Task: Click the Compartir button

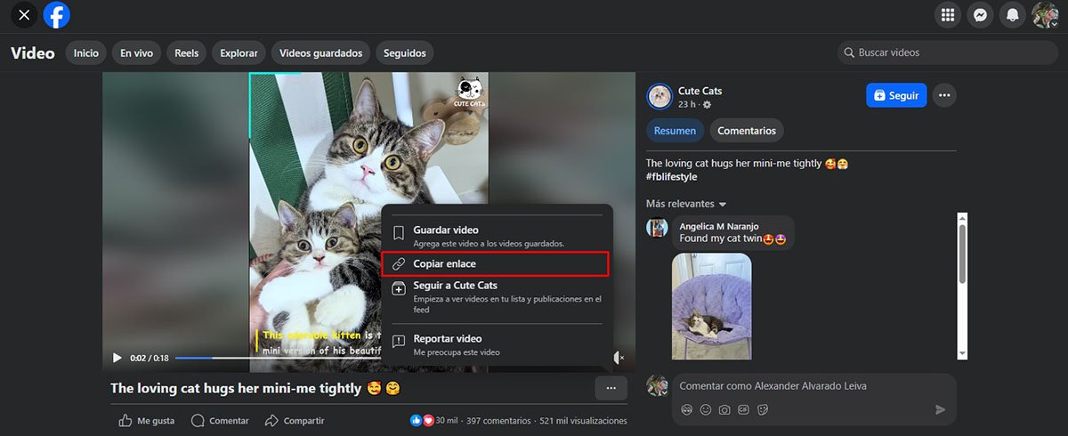Action: point(295,421)
